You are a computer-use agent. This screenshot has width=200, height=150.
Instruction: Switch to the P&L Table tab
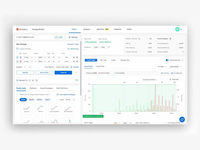[103, 60]
